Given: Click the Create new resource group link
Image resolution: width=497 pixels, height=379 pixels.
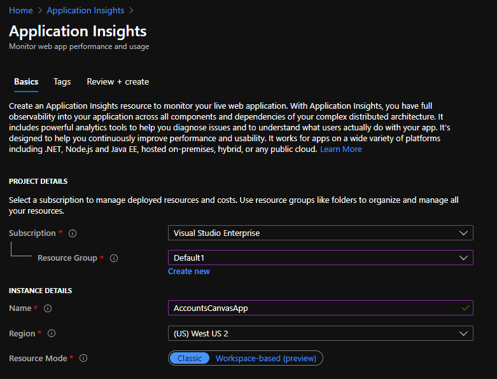Looking at the screenshot, I should [188, 272].
